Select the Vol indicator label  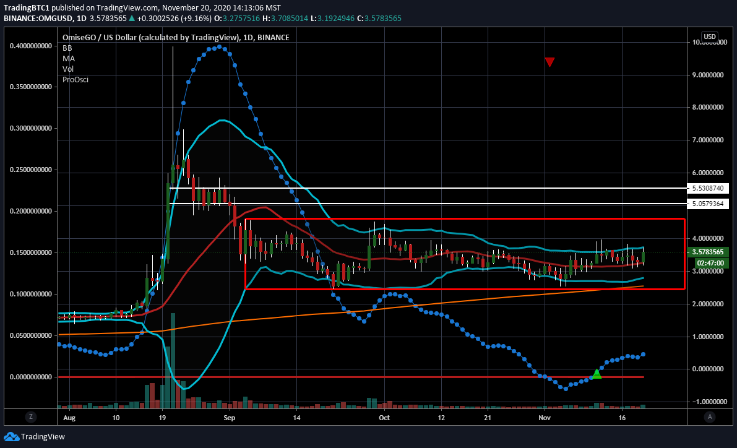tap(68, 69)
